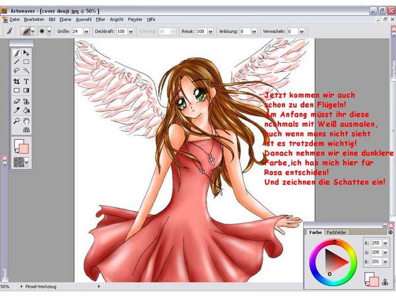The height and width of the screenshot is (297, 396).
Task: Open the brush tip variant dropdown
Action: (49, 31)
